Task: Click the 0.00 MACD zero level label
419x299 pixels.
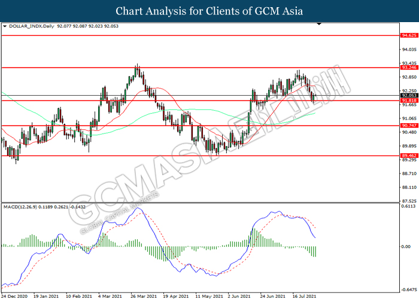Action: (406, 246)
